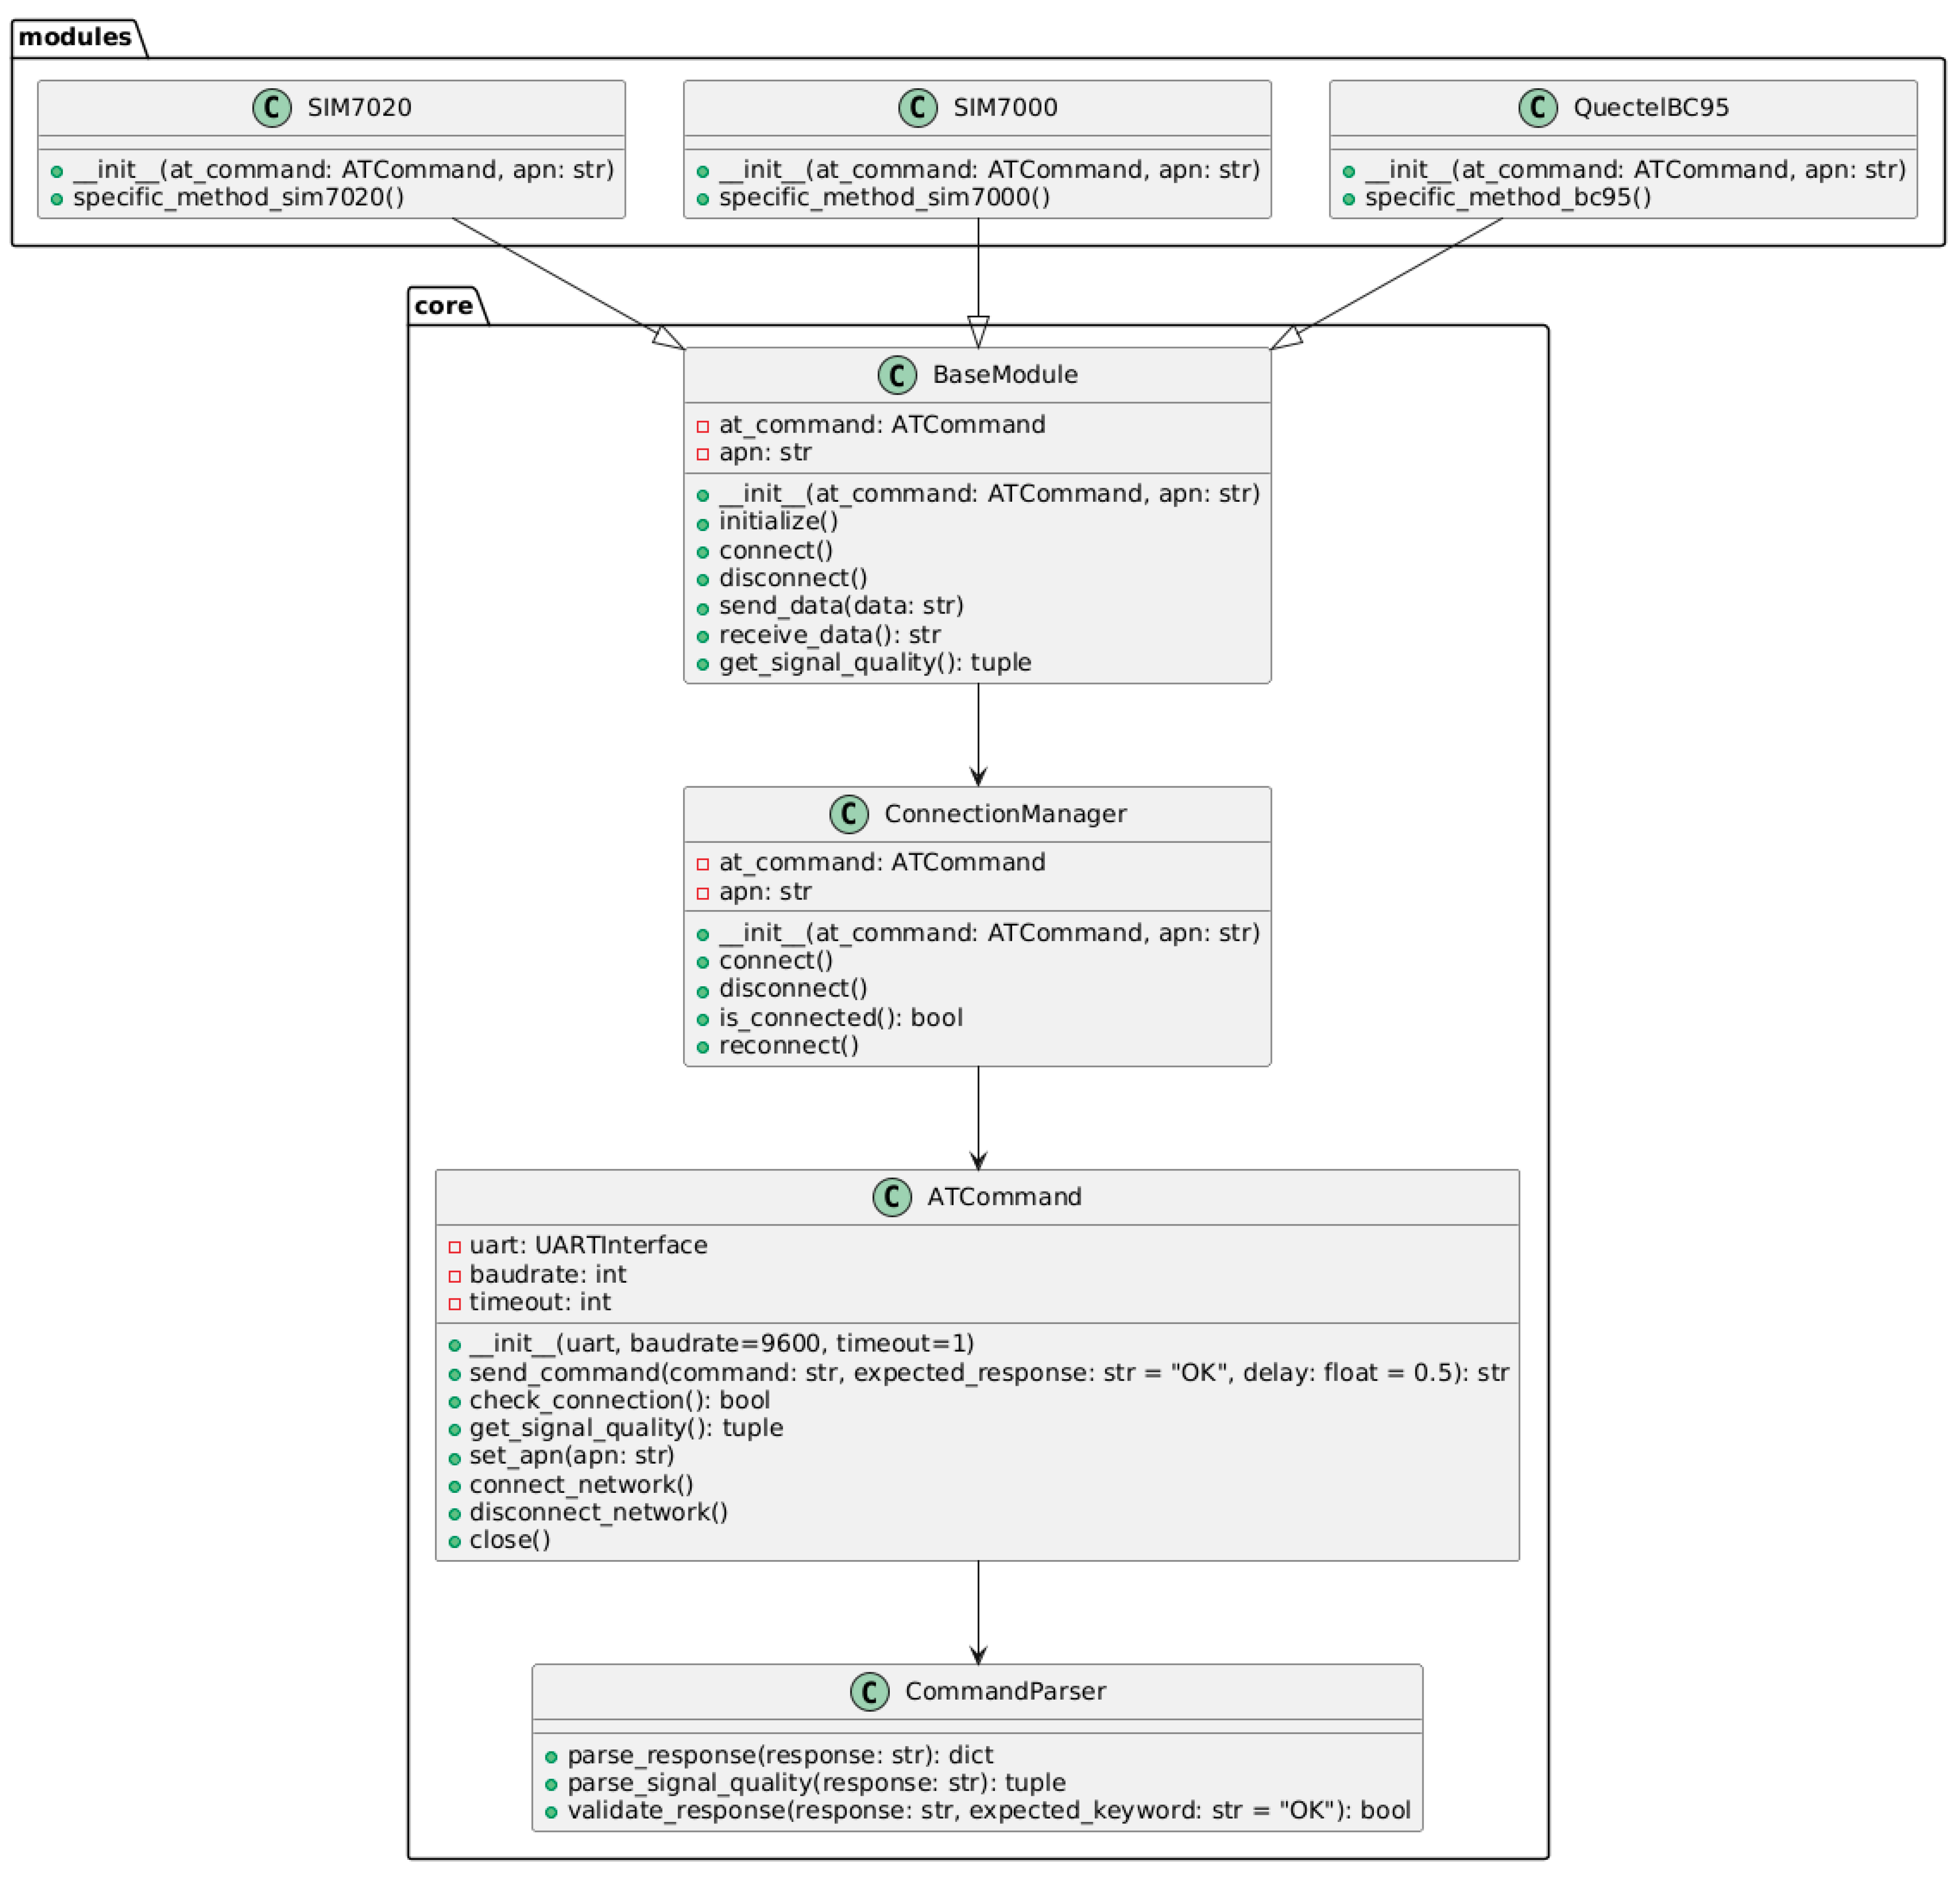Click parse_signal_quality method in CommandParser
The image size is (1960, 1879).
pyautogui.click(x=816, y=1782)
